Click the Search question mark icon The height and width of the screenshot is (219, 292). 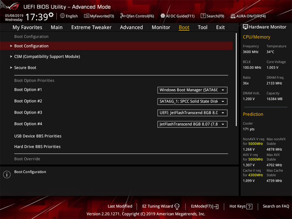click(203, 16)
